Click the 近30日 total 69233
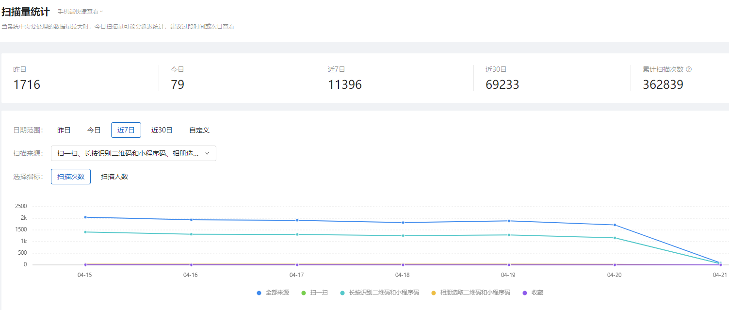Screen dimensions: 729x310 (502, 85)
